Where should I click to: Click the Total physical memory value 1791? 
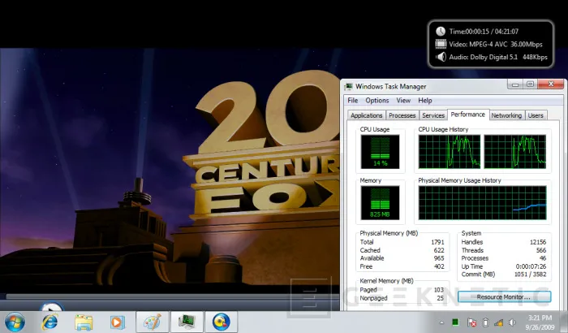pyautogui.click(x=437, y=242)
